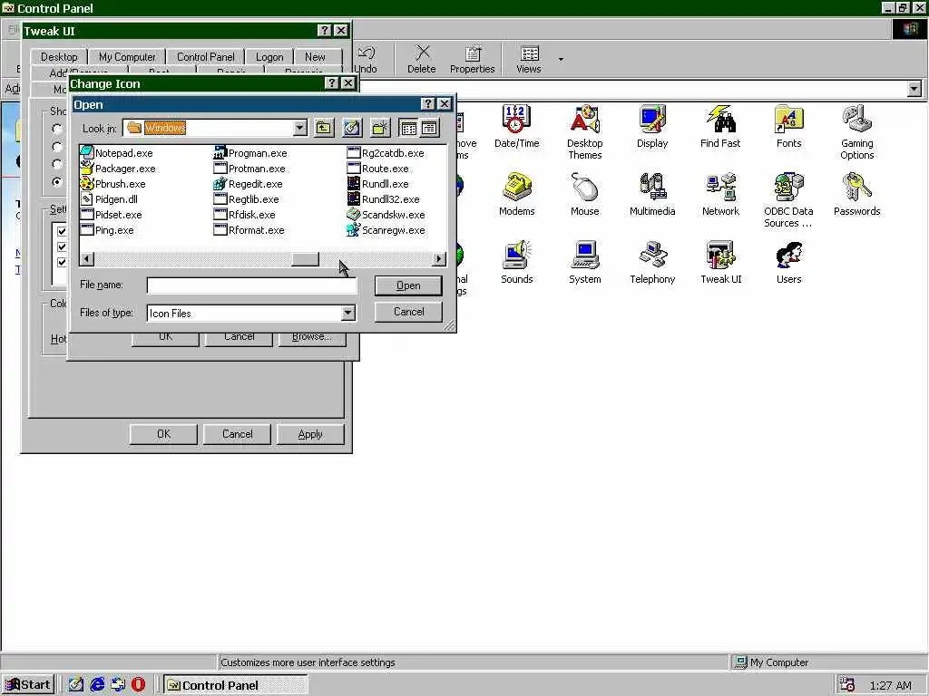Click the file list horizontal scrollbar thumb
929x696 pixels.
[305, 258]
